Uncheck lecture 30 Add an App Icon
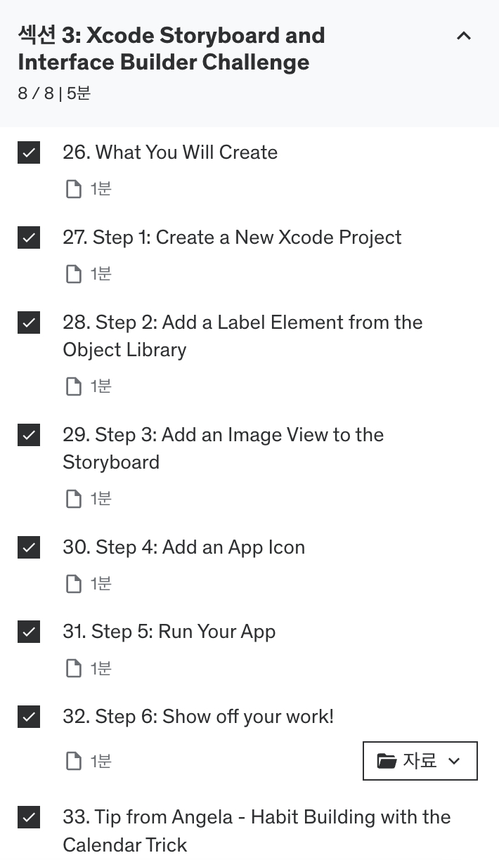The image size is (499, 860). pyautogui.click(x=29, y=547)
